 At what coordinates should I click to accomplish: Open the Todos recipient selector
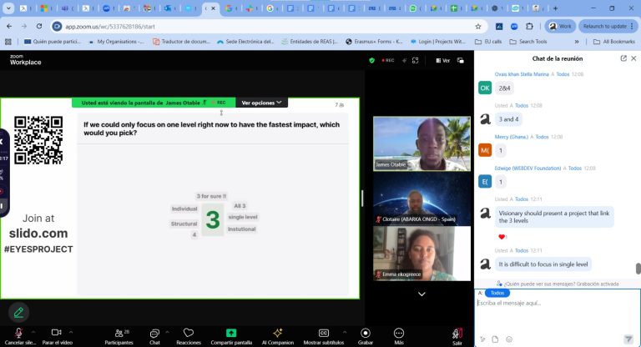[497, 293]
